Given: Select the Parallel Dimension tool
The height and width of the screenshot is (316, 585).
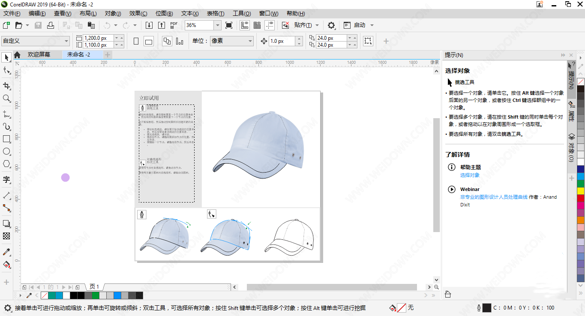Looking at the screenshot, I should [6, 195].
